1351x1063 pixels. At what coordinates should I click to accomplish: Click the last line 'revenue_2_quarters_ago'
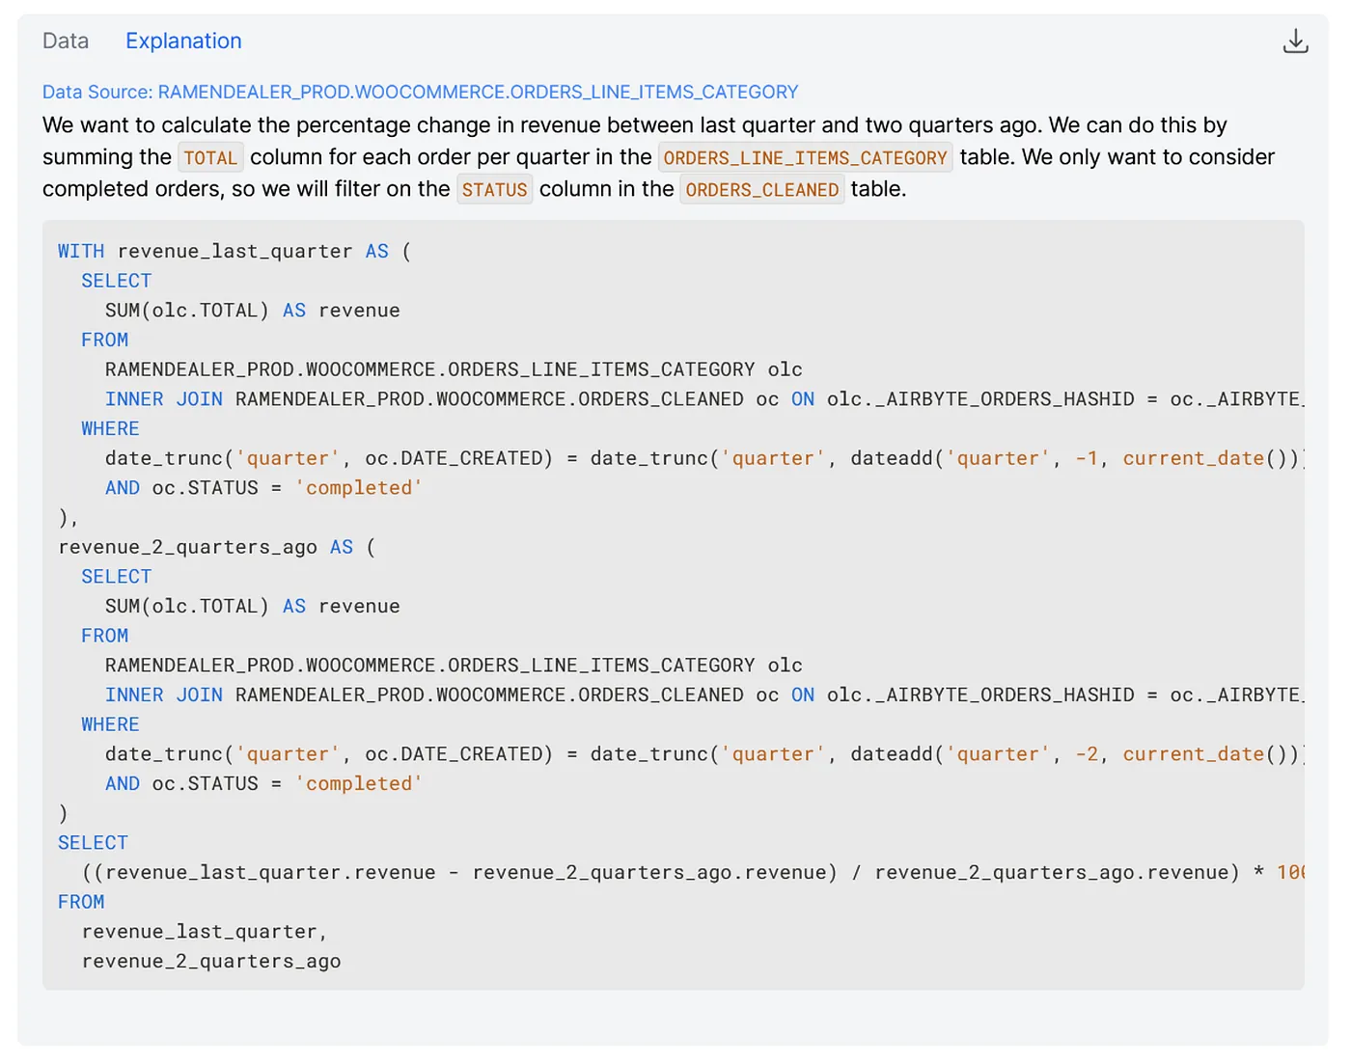(x=211, y=962)
